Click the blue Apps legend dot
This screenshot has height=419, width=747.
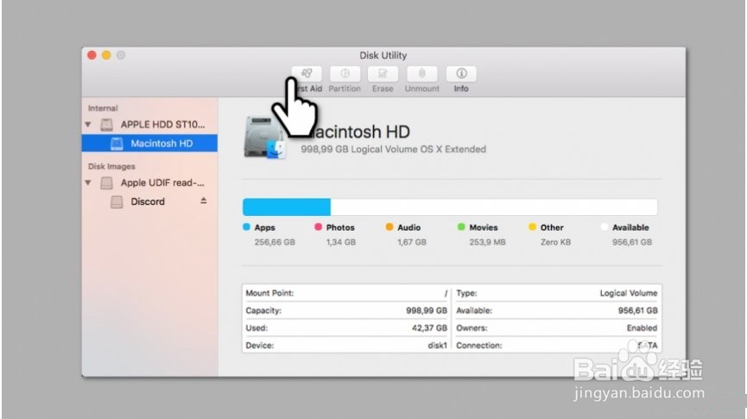(246, 227)
